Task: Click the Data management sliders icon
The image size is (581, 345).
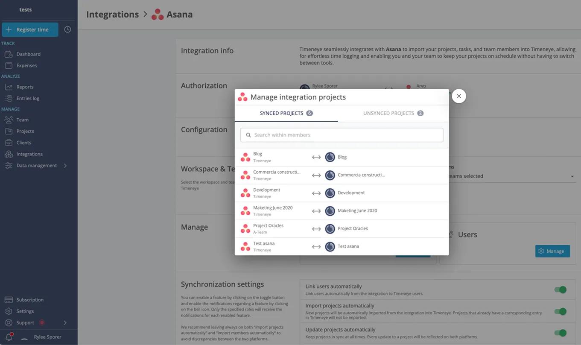Action: 9,166
